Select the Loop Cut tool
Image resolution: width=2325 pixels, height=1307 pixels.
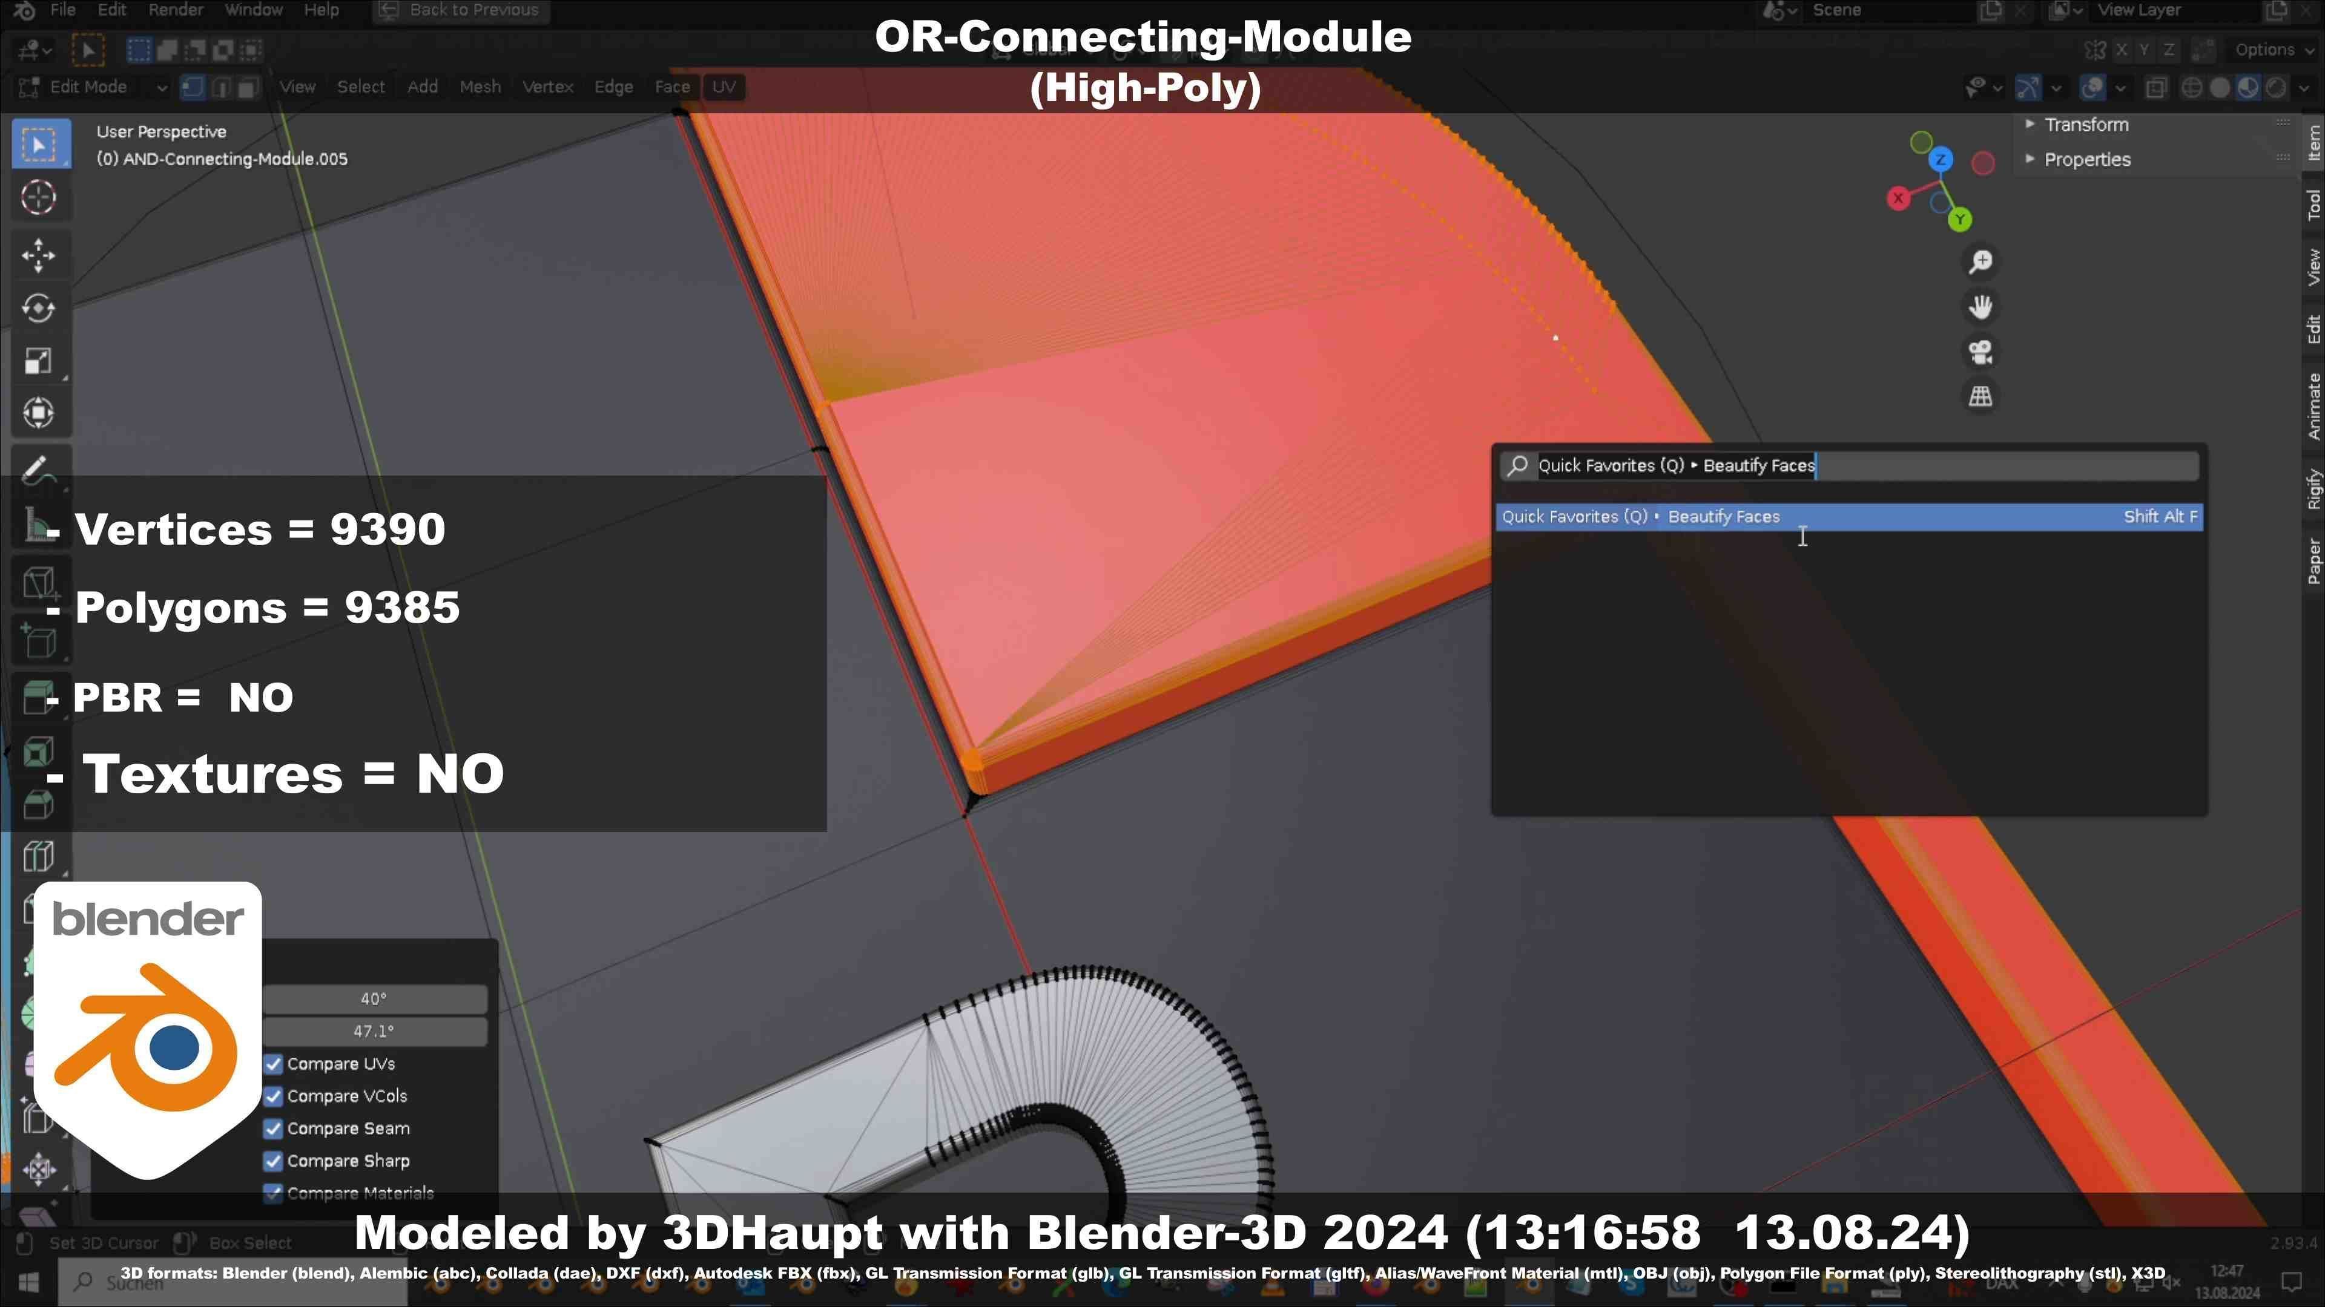pos(39,855)
